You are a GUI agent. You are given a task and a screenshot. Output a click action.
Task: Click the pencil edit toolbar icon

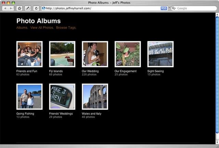[x=28, y=8]
